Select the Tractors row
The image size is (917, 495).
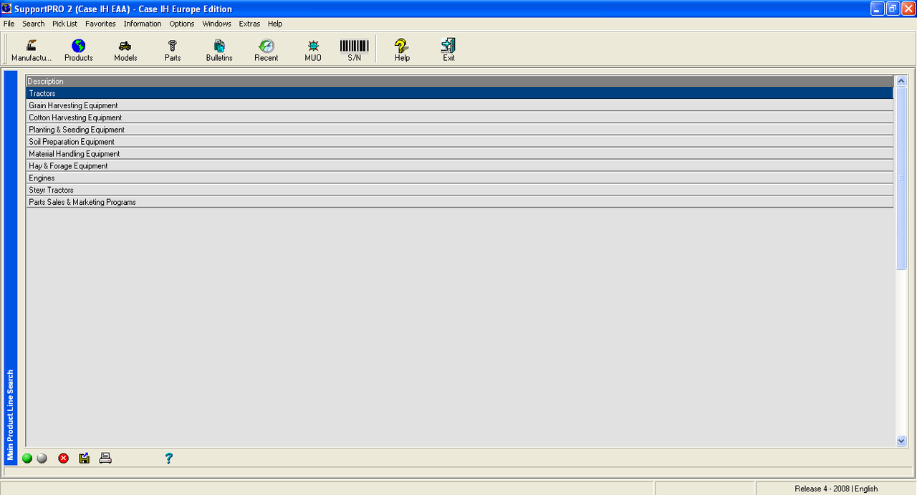click(x=459, y=93)
